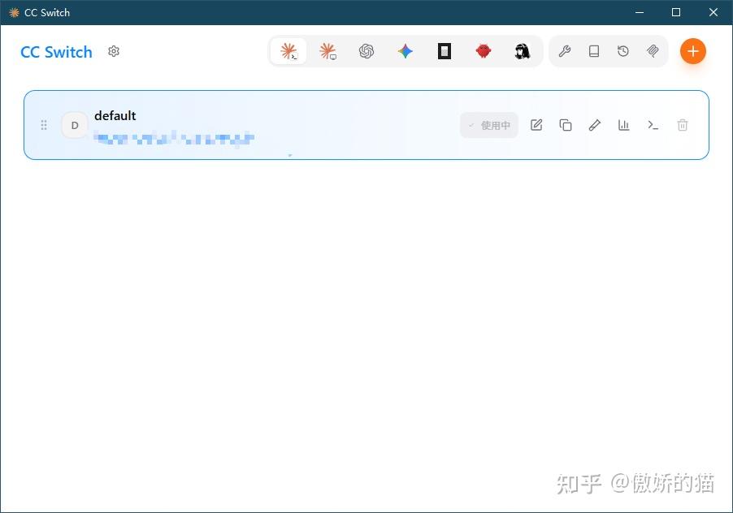The width and height of the screenshot is (733, 513).
Task: Switch to the red creature app tab
Action: click(x=484, y=51)
